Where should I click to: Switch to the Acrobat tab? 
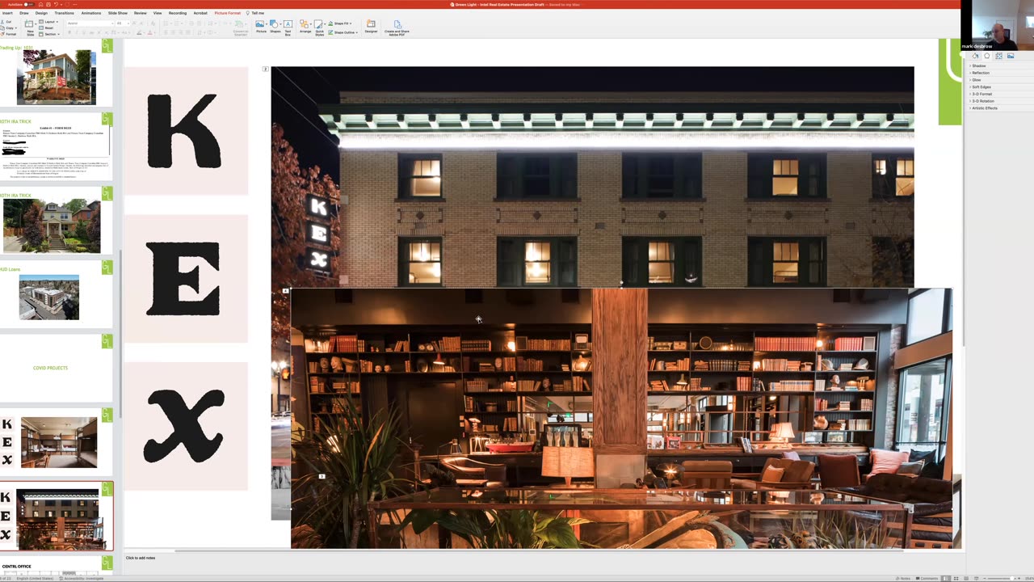(x=200, y=13)
